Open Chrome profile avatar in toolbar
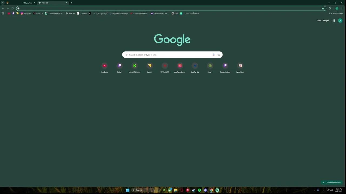The height and width of the screenshot is (194, 346). click(x=337, y=8)
